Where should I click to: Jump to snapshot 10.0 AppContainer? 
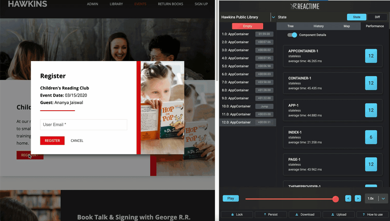coord(264,106)
